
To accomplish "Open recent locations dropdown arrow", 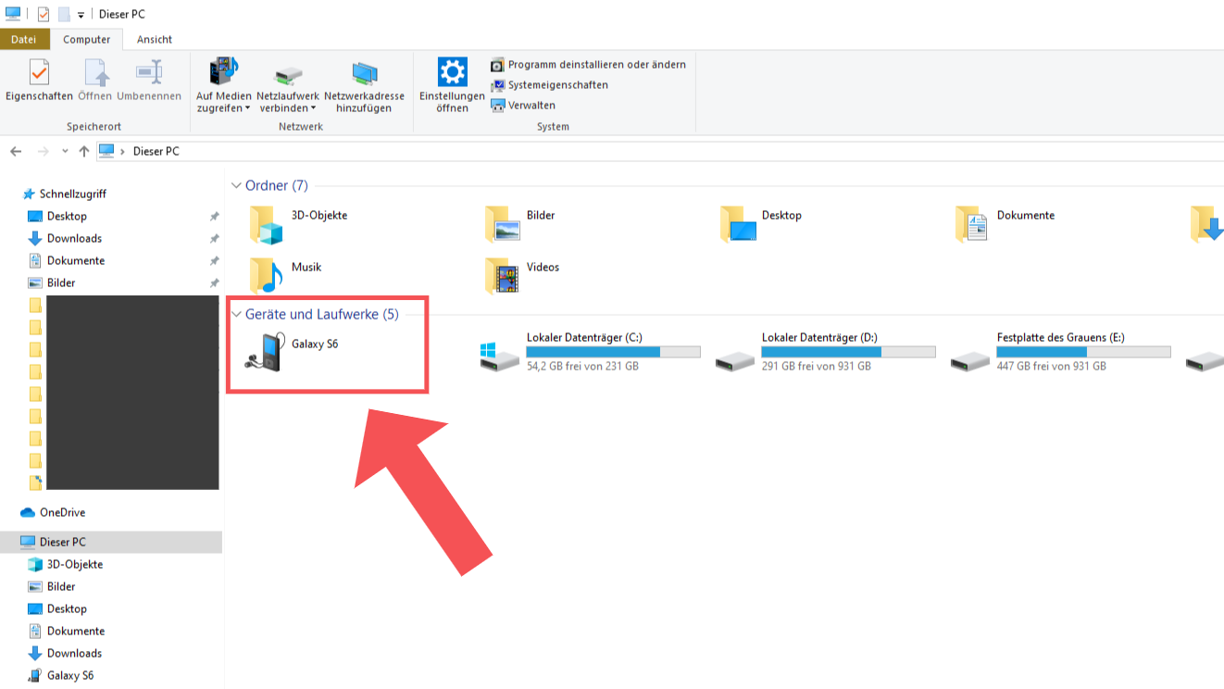I will pos(65,151).
